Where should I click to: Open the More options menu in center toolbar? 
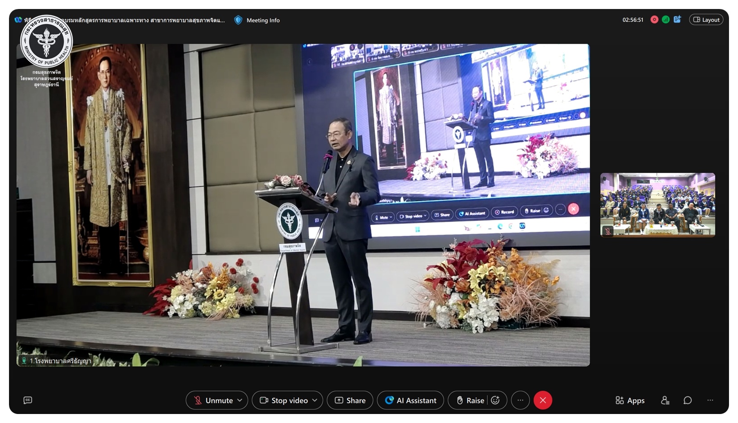click(x=520, y=400)
